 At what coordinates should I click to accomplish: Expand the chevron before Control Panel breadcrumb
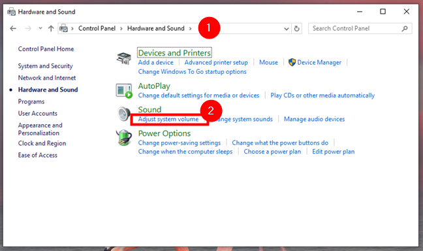click(x=72, y=28)
